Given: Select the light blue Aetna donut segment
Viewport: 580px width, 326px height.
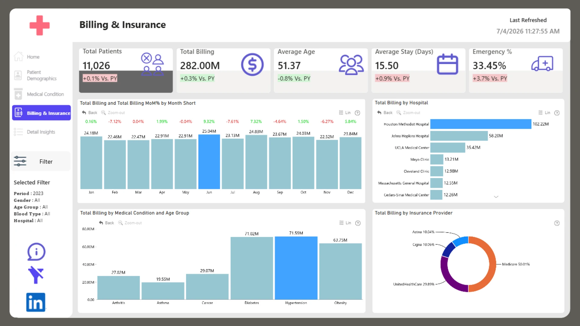Looking at the screenshot, I should (461, 241).
